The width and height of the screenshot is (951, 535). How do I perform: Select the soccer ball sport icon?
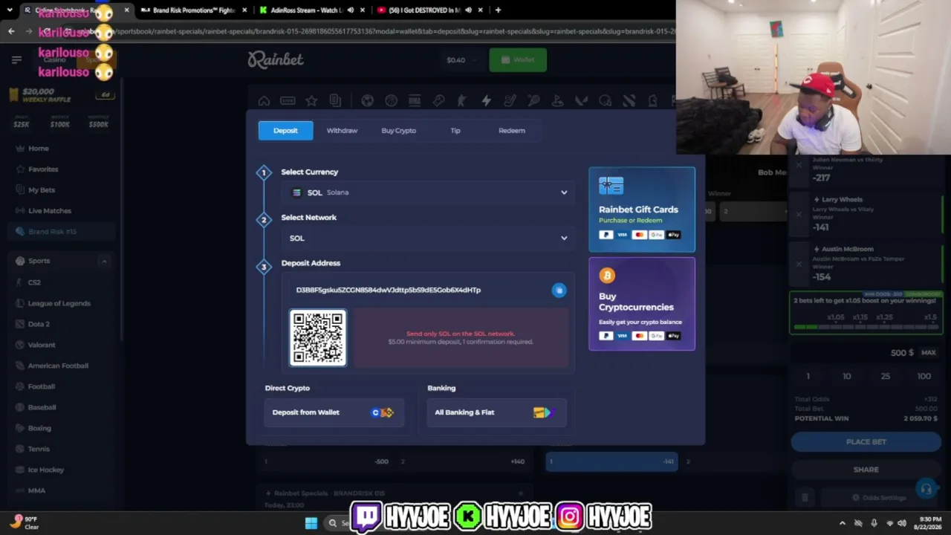pyautogui.click(x=367, y=101)
